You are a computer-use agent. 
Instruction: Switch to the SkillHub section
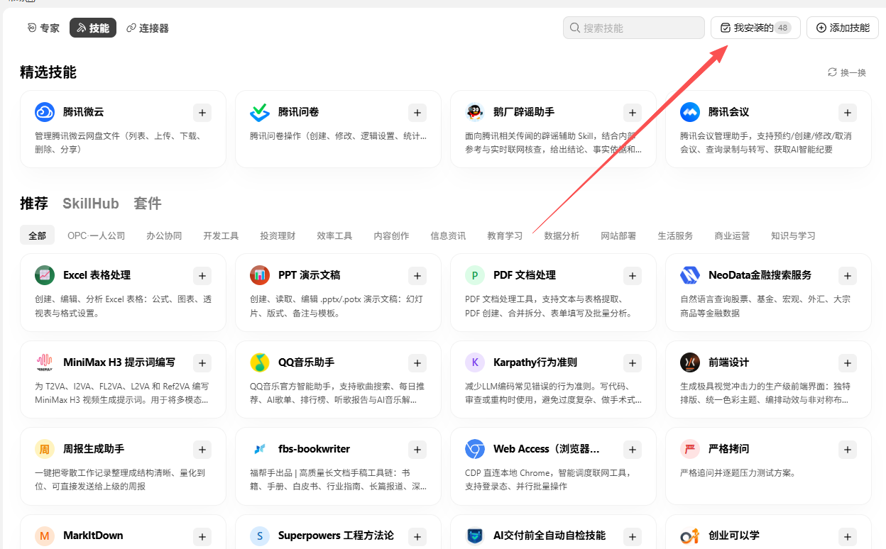[91, 204]
